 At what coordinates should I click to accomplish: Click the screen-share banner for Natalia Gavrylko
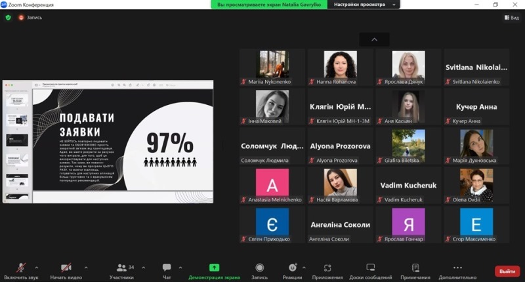[269, 5]
